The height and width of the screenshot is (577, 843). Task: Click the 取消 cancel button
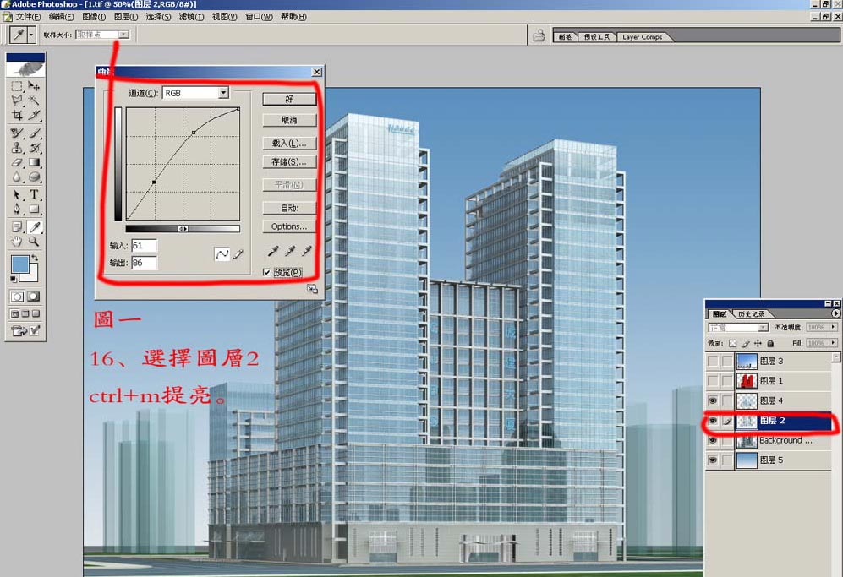click(289, 120)
